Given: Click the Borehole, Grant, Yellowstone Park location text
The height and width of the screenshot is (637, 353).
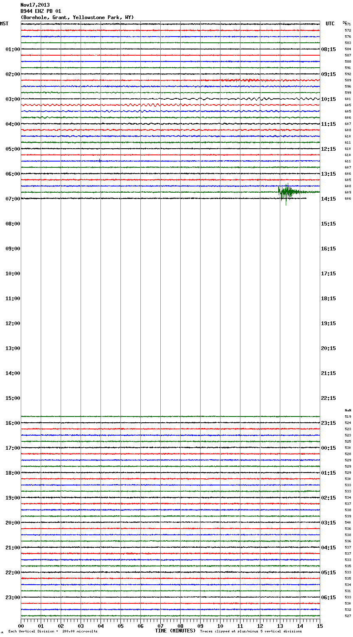Looking at the screenshot, I should pyautogui.click(x=77, y=17).
